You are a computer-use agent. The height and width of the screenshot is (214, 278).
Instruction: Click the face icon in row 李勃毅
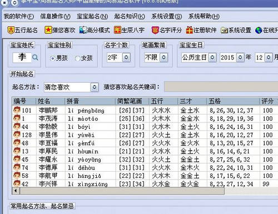pos(17,126)
